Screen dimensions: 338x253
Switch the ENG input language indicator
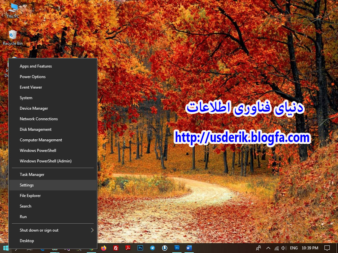293,248
